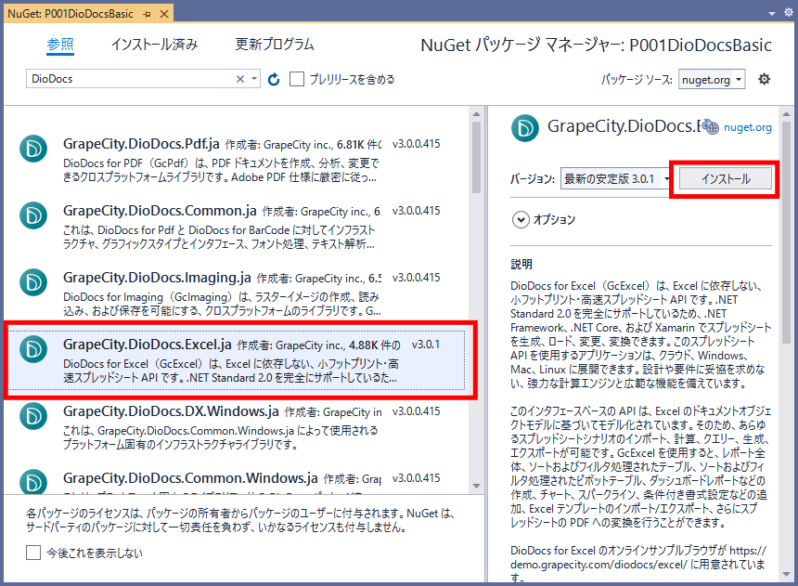Click the GrapeCity.DioDocs.DX.Windows.ja package icon

(33, 416)
